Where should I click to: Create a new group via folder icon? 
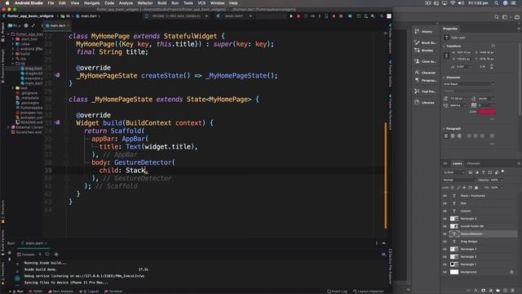coord(498,291)
